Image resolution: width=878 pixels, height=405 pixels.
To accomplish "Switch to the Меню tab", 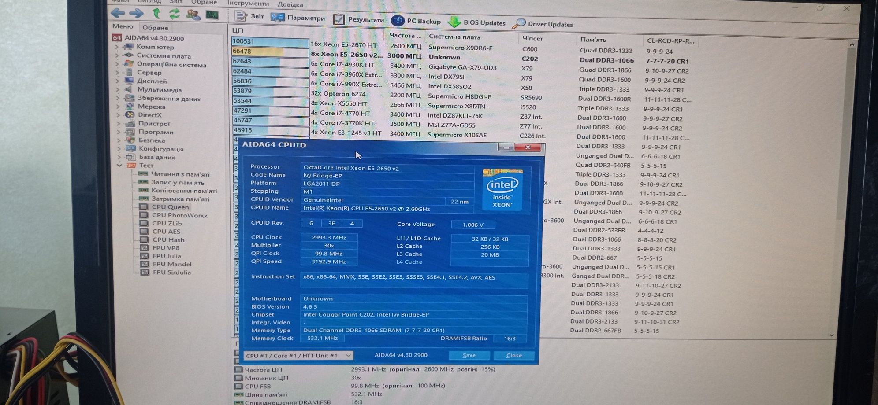I will [x=123, y=26].
